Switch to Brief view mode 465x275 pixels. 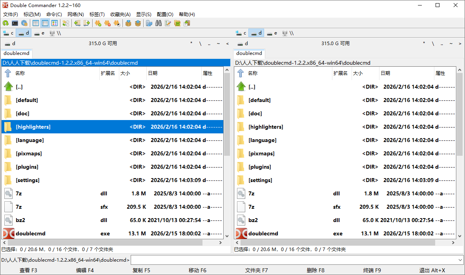(x=36, y=23)
